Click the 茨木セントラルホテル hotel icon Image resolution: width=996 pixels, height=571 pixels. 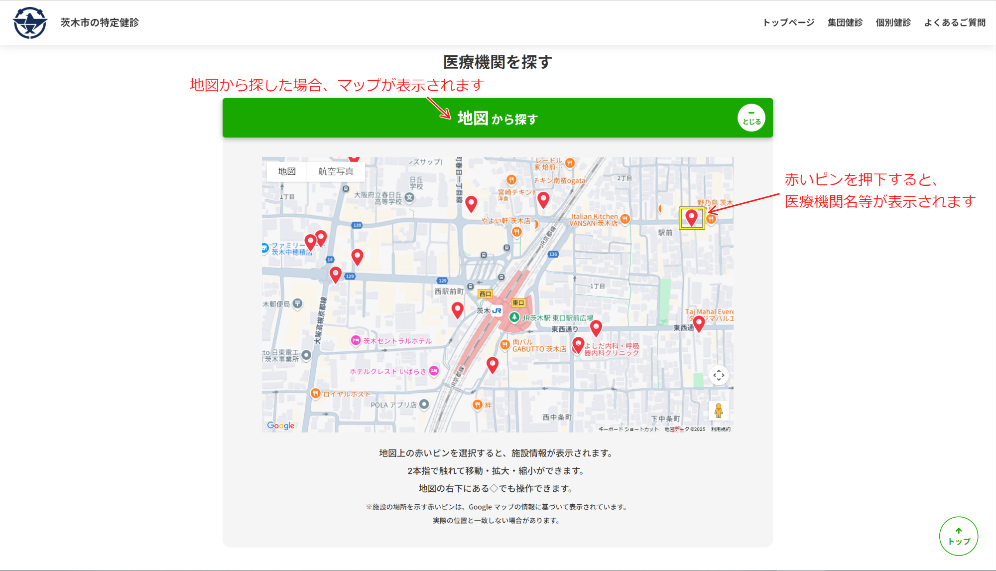coord(356,340)
